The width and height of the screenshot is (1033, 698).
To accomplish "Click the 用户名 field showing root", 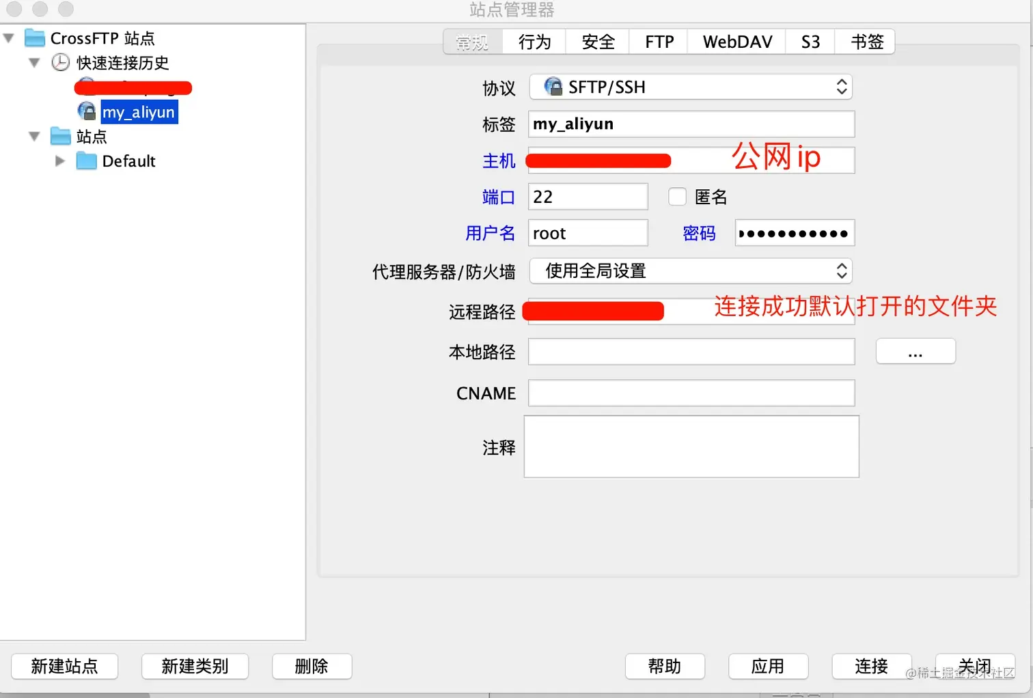I will 588,233.
